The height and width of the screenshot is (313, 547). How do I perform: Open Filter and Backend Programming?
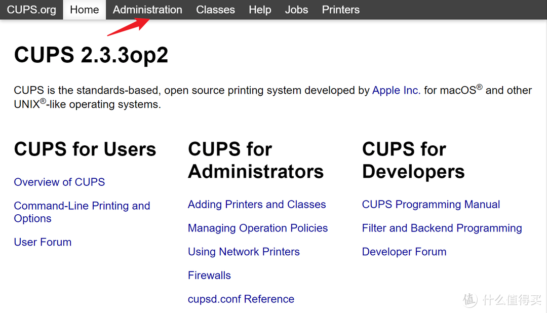point(442,228)
